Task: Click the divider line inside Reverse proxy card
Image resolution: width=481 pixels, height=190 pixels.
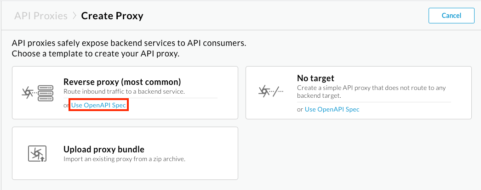Action: click(x=140, y=98)
